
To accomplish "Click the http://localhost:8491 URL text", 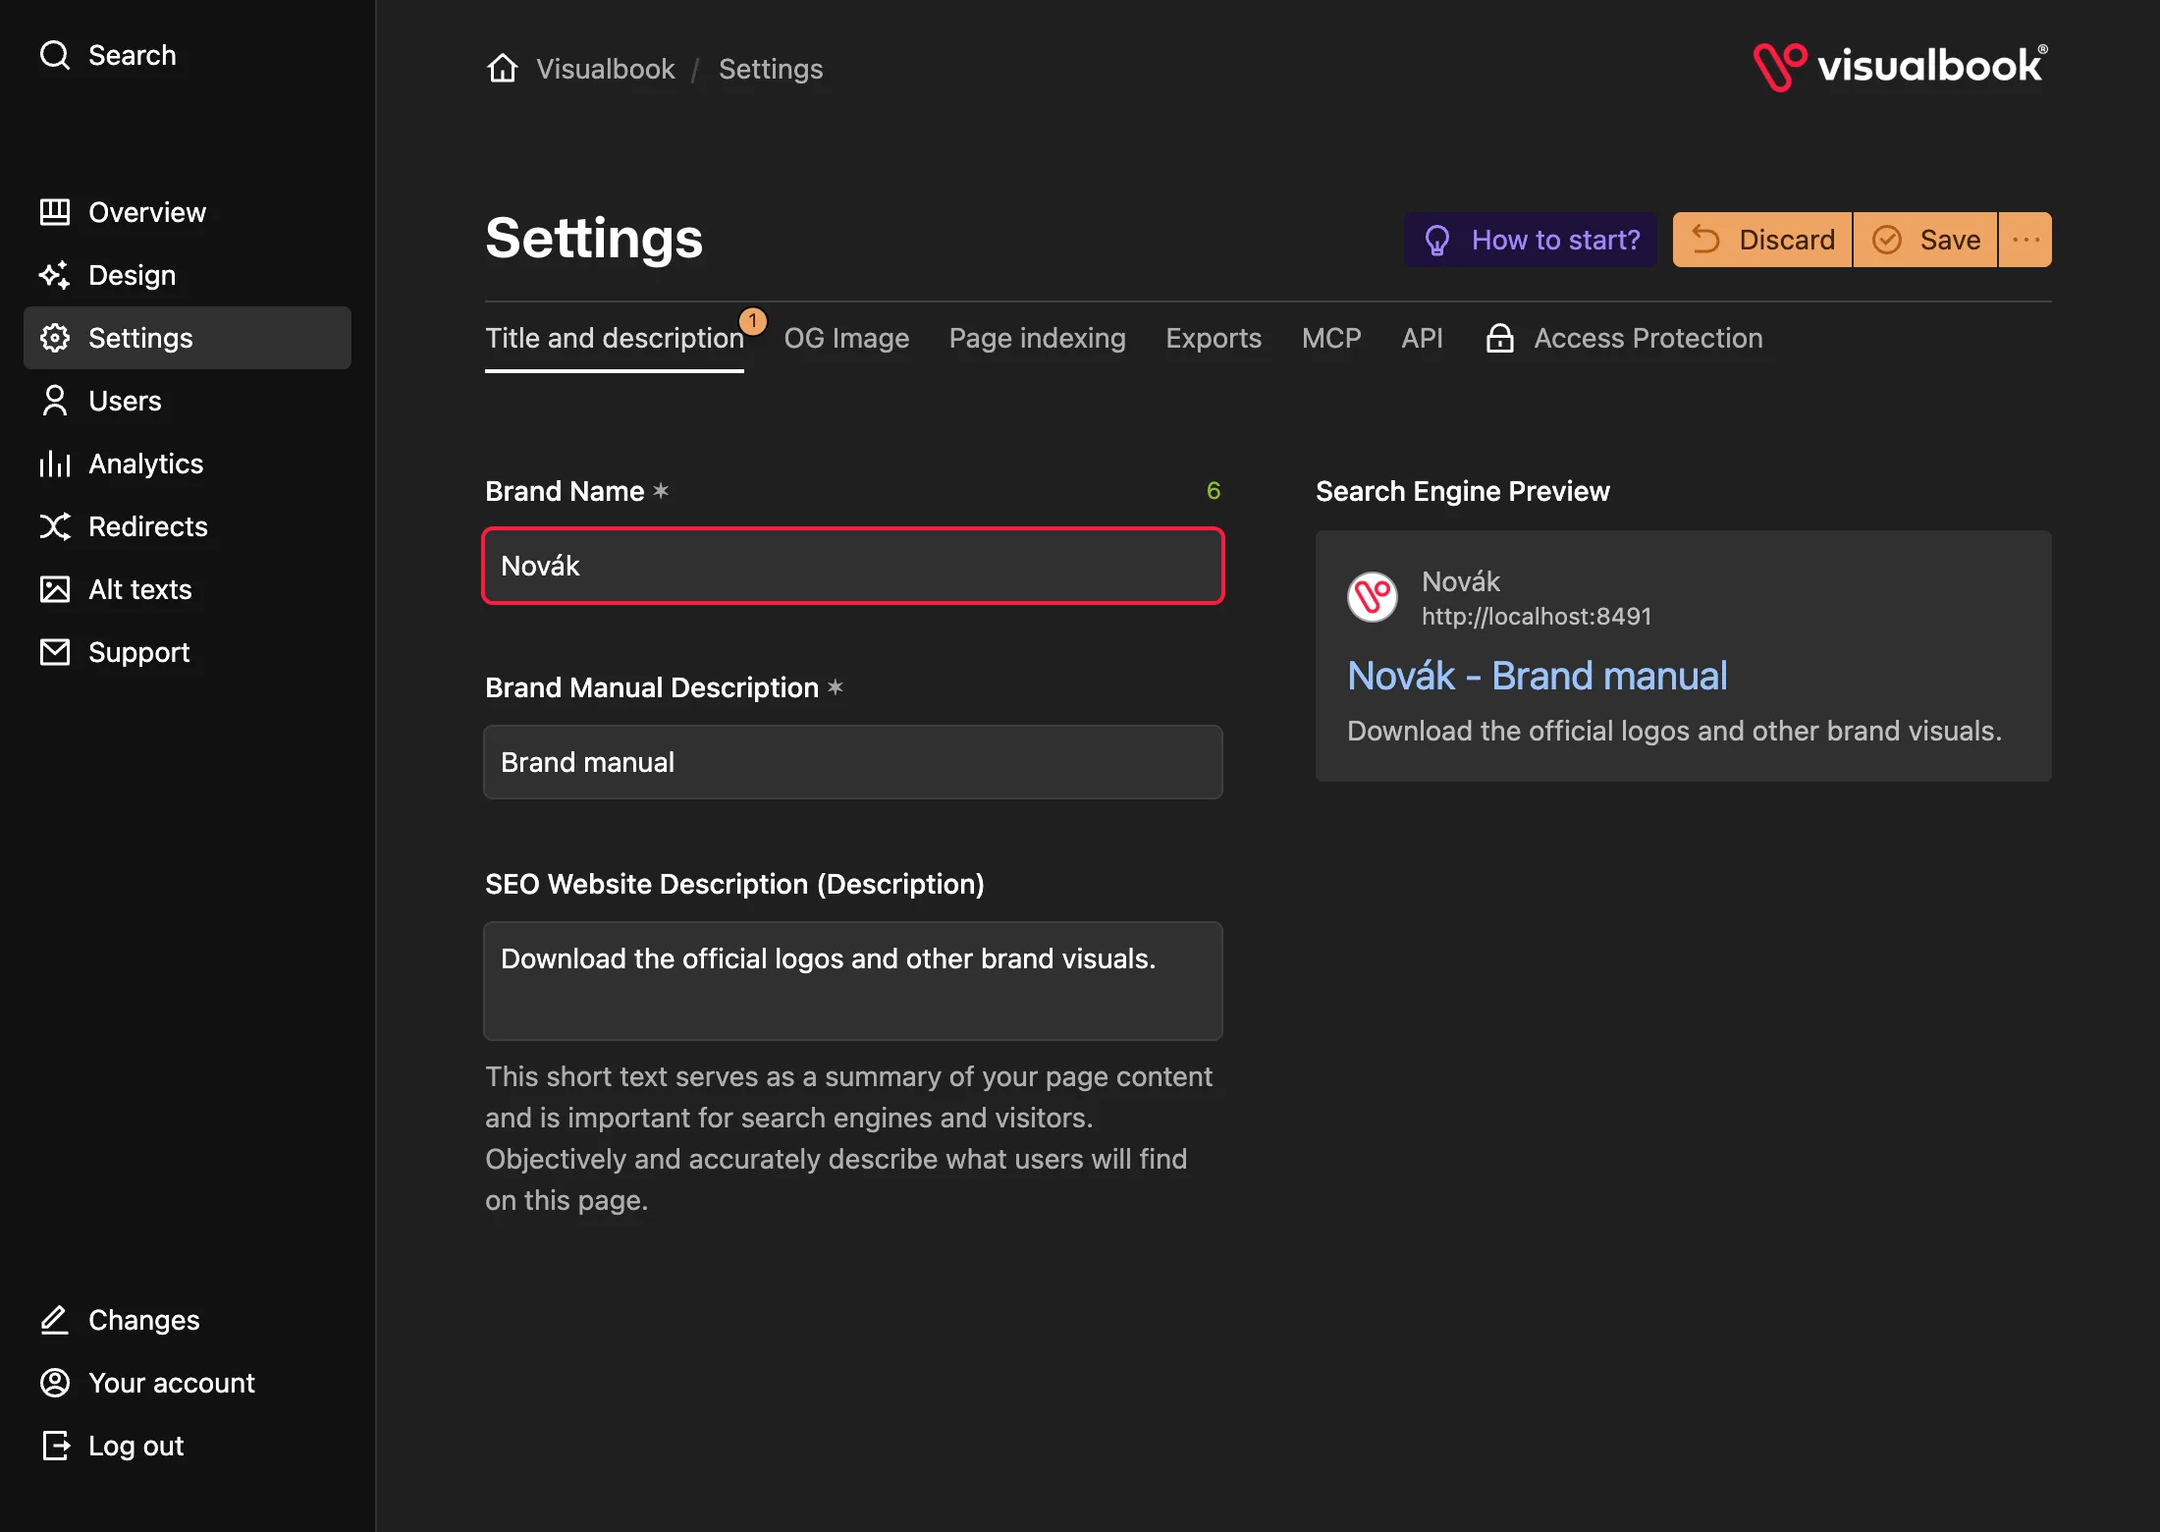I will tap(1537, 616).
